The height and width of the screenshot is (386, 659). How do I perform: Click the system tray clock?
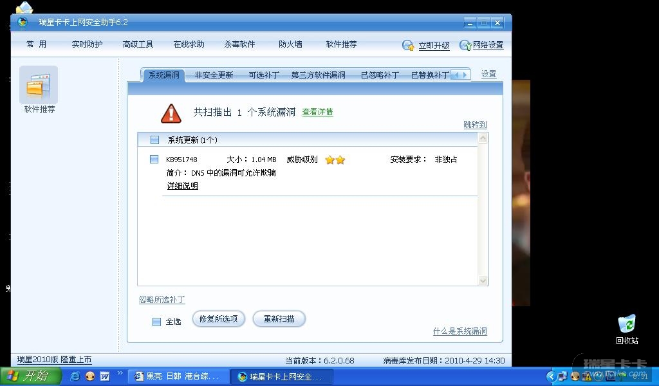click(640, 376)
